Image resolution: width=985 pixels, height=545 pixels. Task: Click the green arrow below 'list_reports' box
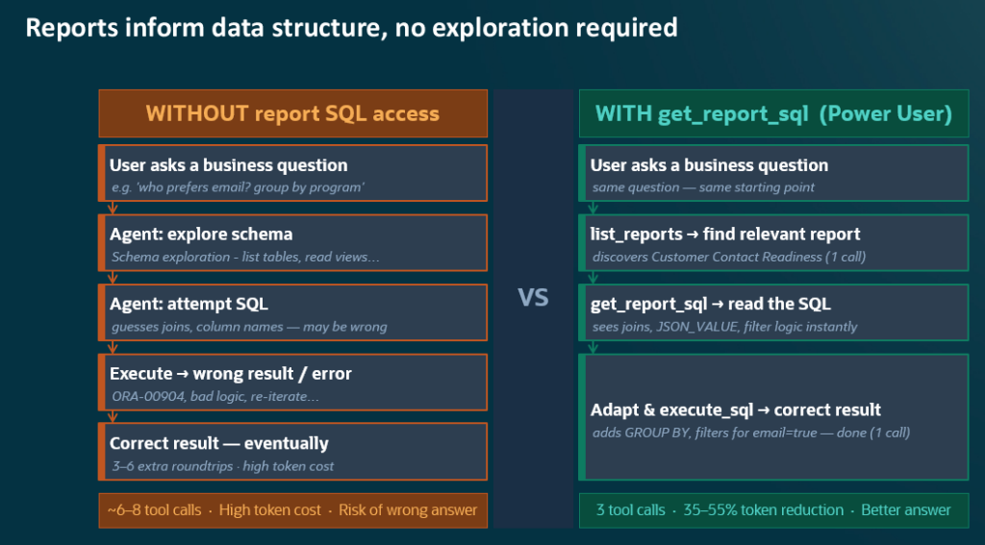coord(593,278)
